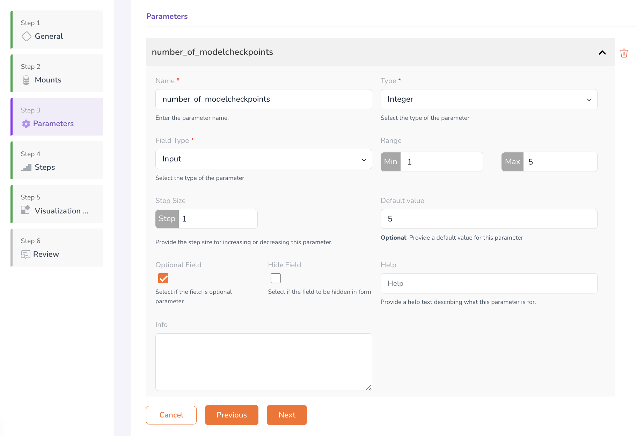This screenshot has height=436, width=637.
Task: Click the Visualization step icon
Action: coord(25,210)
